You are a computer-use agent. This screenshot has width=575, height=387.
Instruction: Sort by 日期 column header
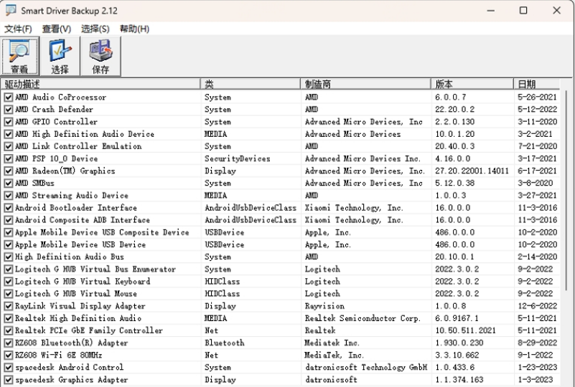pos(537,85)
